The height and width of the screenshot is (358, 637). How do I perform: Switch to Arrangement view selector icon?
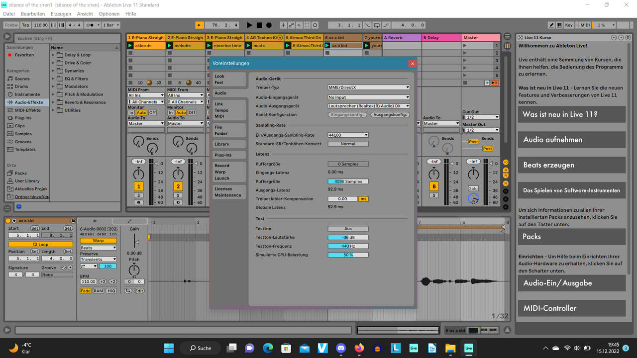(x=507, y=37)
